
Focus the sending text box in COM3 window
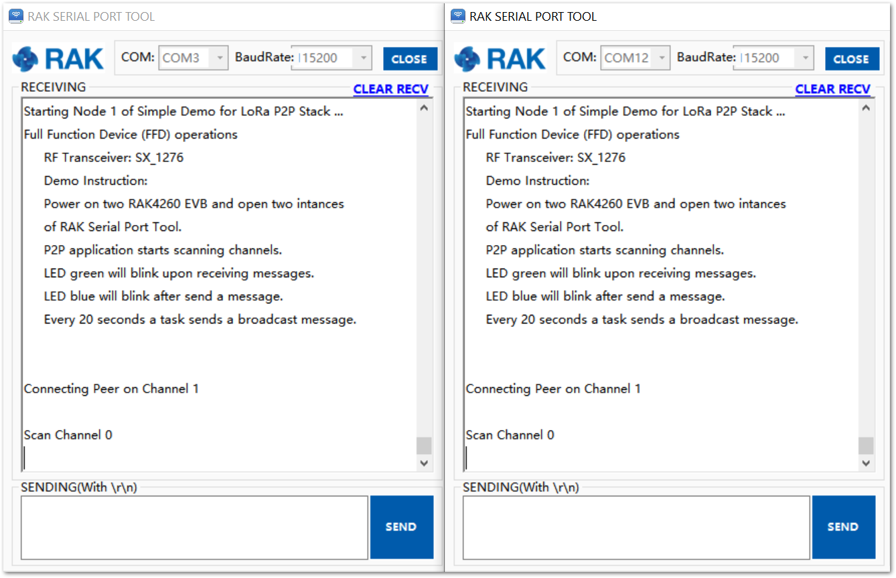click(195, 527)
